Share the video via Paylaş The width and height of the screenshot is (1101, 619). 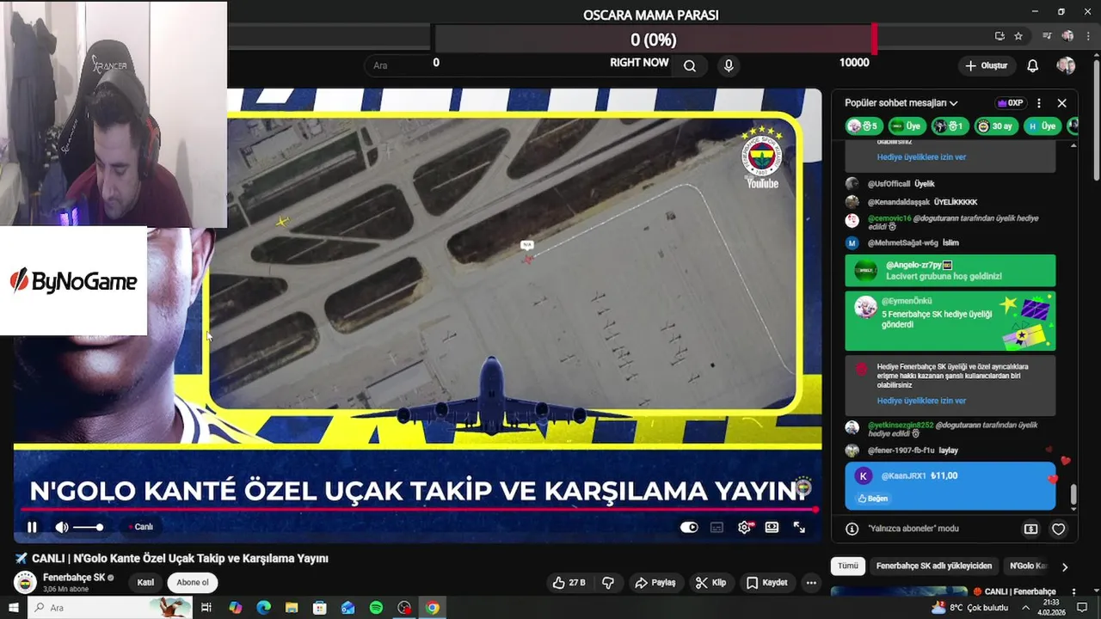[x=655, y=582]
